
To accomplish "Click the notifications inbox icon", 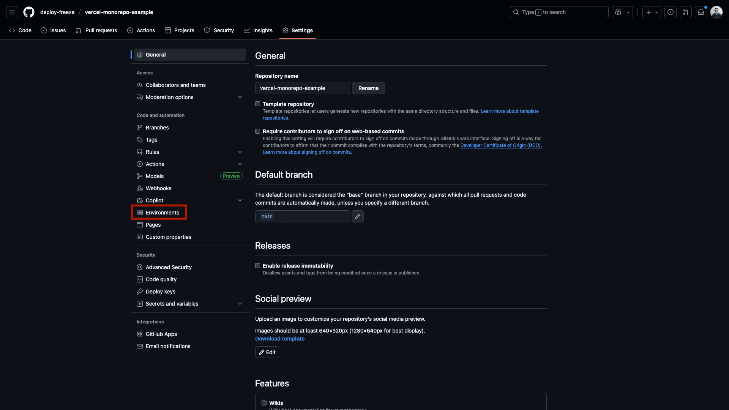I will [701, 12].
